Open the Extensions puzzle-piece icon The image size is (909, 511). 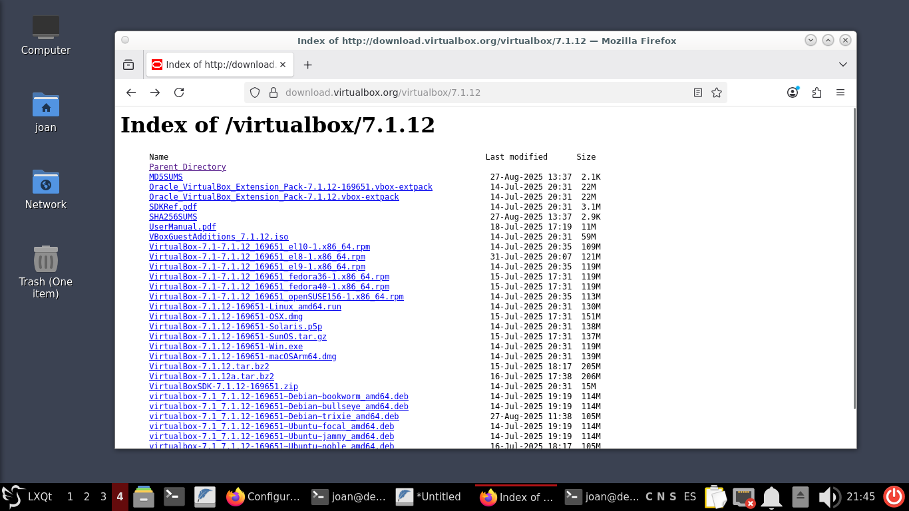(x=817, y=92)
